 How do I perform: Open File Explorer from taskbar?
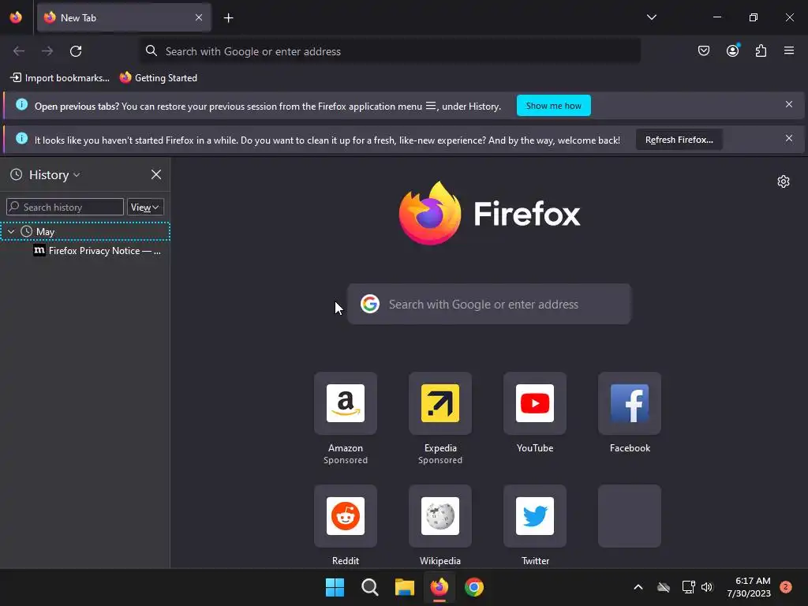[x=405, y=587]
